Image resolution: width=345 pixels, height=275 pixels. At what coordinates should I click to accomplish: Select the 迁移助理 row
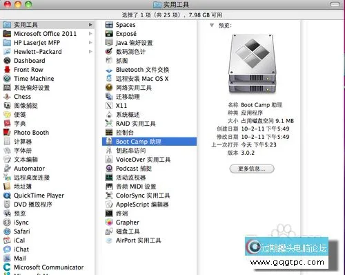pos(149,97)
